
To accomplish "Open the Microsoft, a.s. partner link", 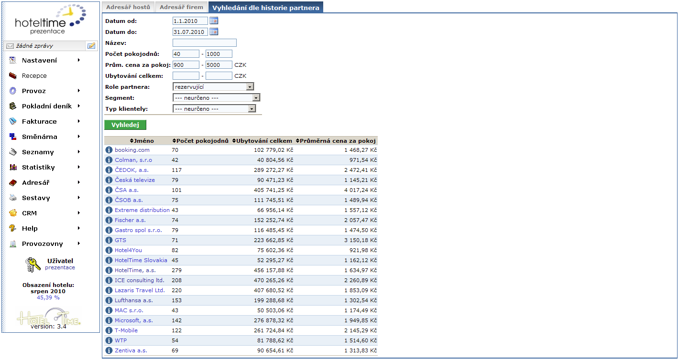I will click(134, 320).
